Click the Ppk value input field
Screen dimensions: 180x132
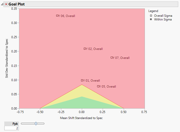point(12,128)
